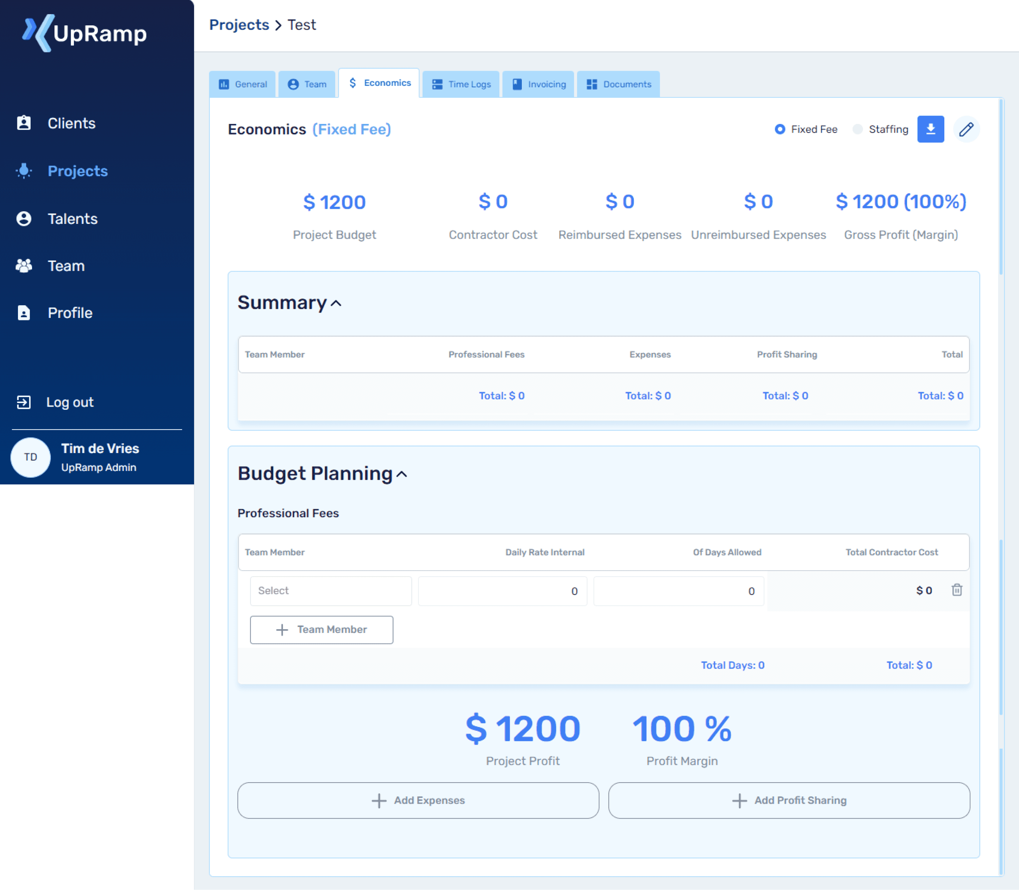Collapse the Summary section

336,303
